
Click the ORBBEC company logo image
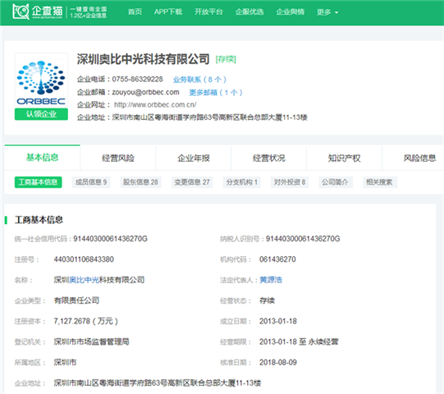(x=41, y=80)
